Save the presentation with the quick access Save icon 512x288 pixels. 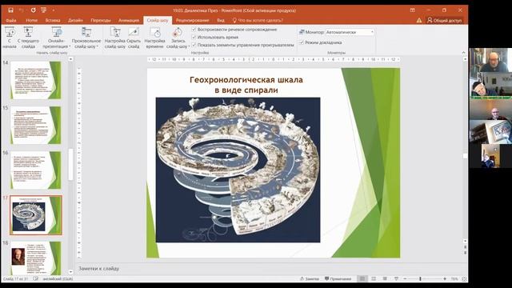tap(10, 10)
